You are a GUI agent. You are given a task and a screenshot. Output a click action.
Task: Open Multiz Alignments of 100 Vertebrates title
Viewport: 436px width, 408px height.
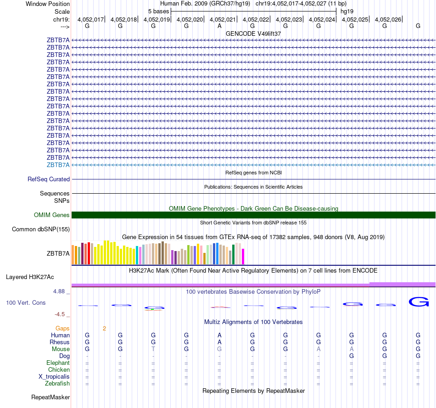pos(253,322)
